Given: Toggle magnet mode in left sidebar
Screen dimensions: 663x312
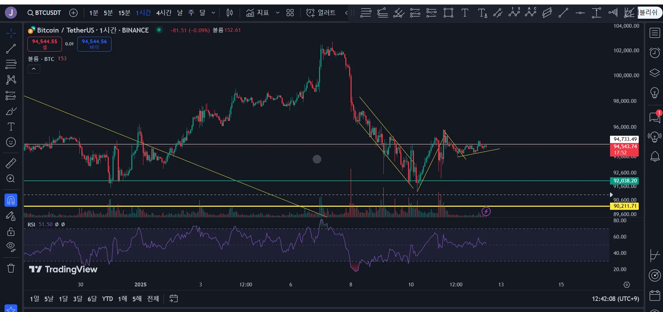Looking at the screenshot, I should [11, 200].
